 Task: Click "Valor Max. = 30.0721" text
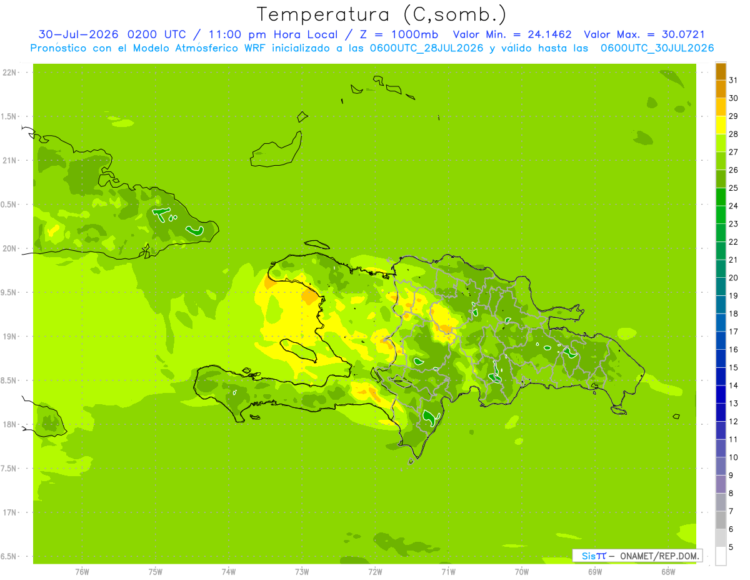(644, 34)
